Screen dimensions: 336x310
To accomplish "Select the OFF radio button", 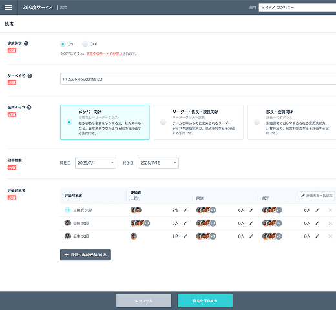I will point(85,44).
